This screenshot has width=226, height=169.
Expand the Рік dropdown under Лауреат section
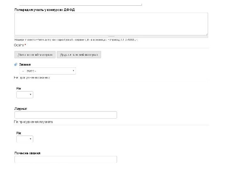[x=25, y=139]
